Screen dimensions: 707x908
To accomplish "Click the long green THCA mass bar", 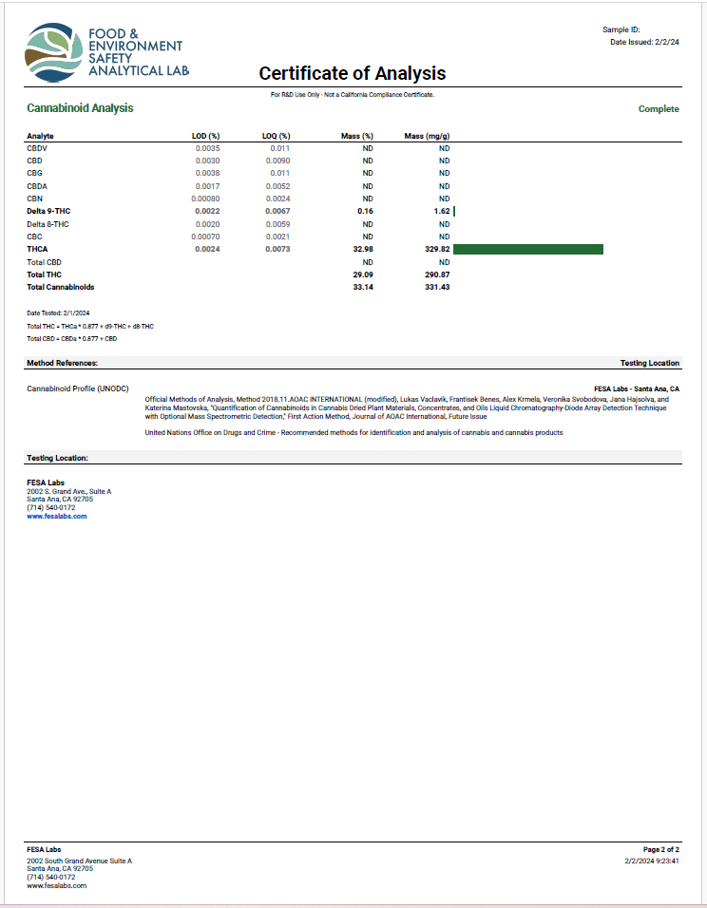I will 528,249.
